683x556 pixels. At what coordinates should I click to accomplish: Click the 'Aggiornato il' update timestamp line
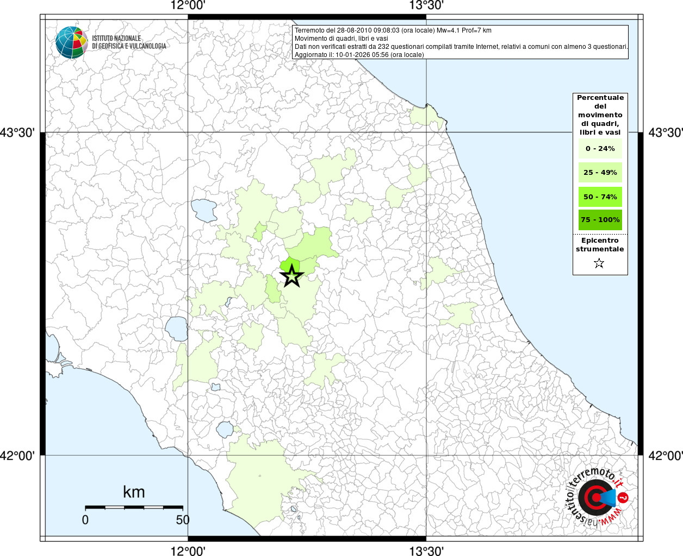tap(359, 55)
